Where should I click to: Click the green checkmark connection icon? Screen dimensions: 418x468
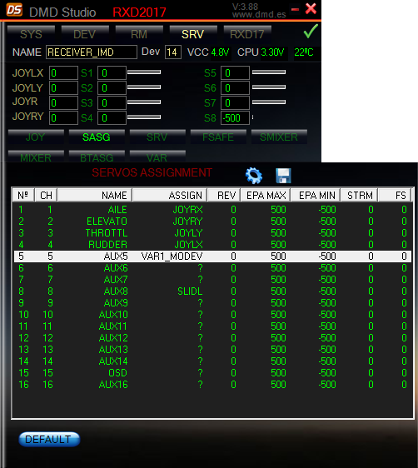click(x=311, y=32)
